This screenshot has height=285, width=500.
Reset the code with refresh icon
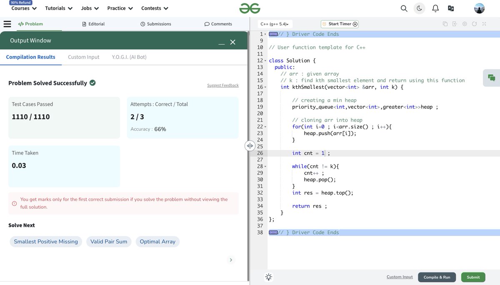pos(474,24)
